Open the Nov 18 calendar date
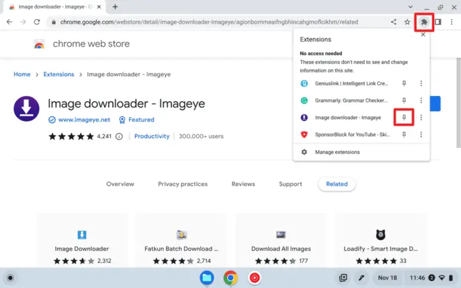The width and height of the screenshot is (461, 288). (387, 277)
